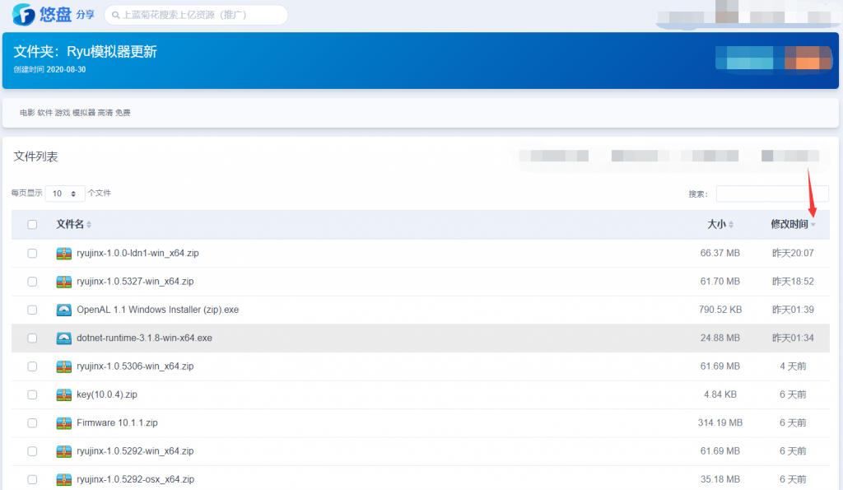Click the 790.52 KB size cell
The width and height of the screenshot is (843, 490).
click(720, 310)
